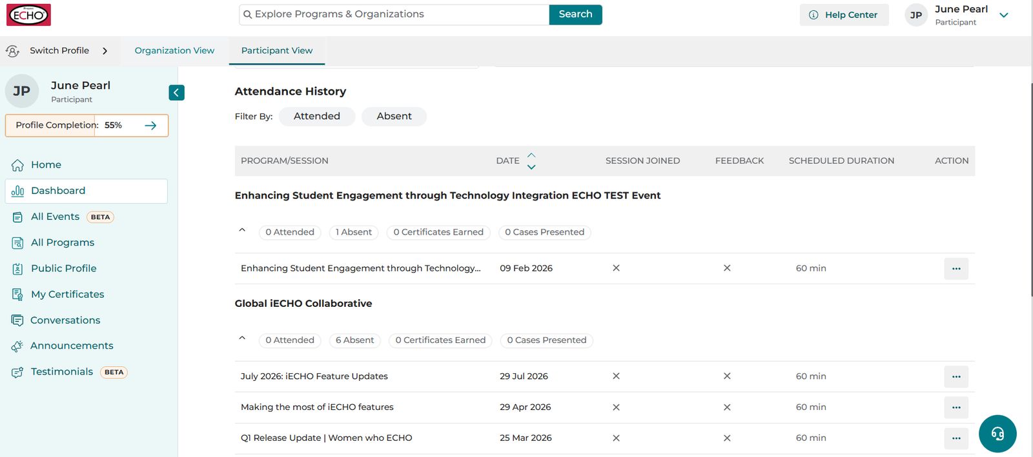Click 'Q1 Release Update | Women who ECHO' session
Viewport: 1033px width, 457px height.
[327, 438]
